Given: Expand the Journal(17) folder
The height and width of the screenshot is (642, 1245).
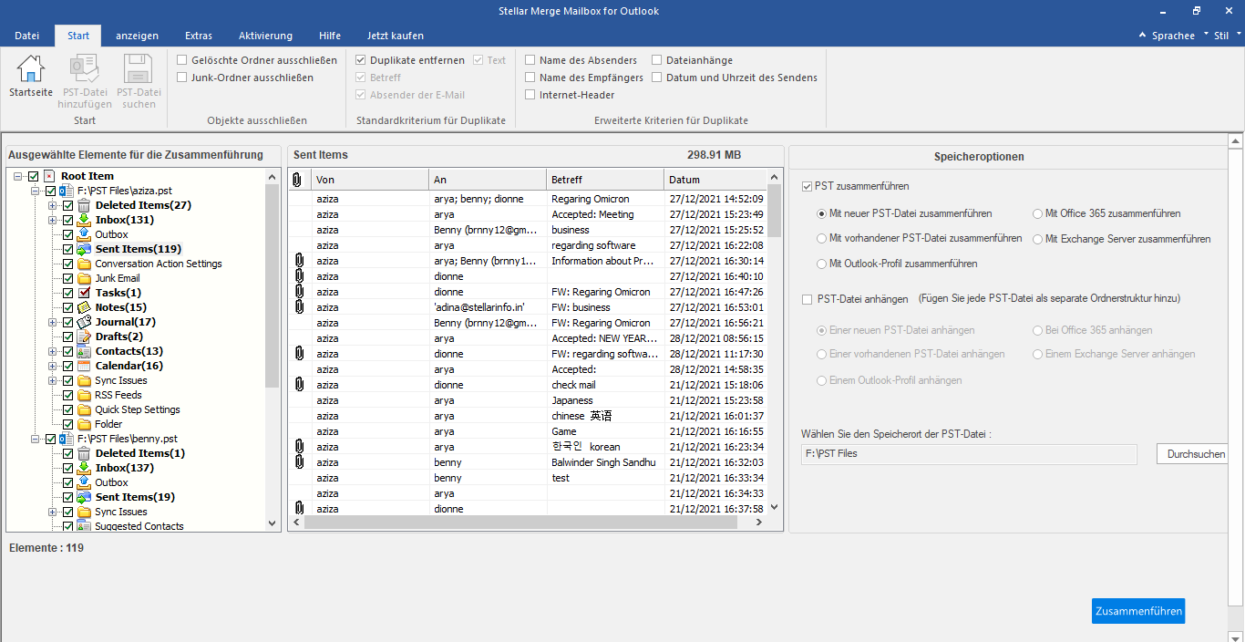Looking at the screenshot, I should point(52,322).
